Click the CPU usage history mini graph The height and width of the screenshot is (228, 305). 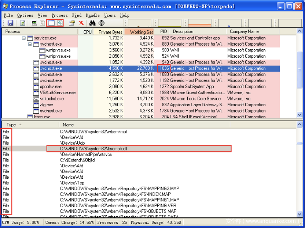[x=139, y=23]
